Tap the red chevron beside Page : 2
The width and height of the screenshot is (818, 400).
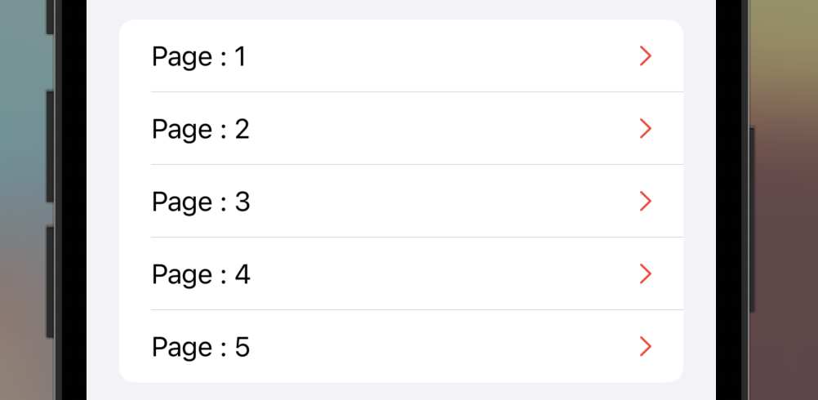[646, 128]
